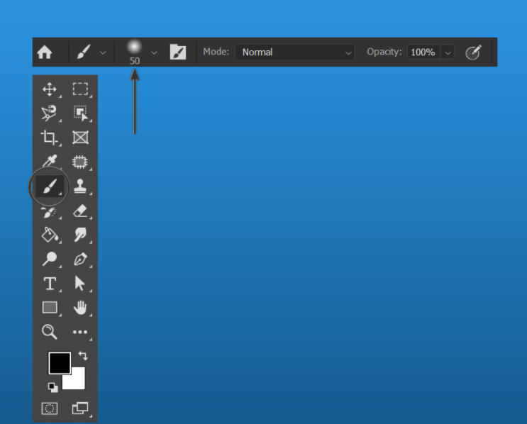The height and width of the screenshot is (424, 527).
Task: Select the Horizontal Type tool
Action: tap(50, 284)
